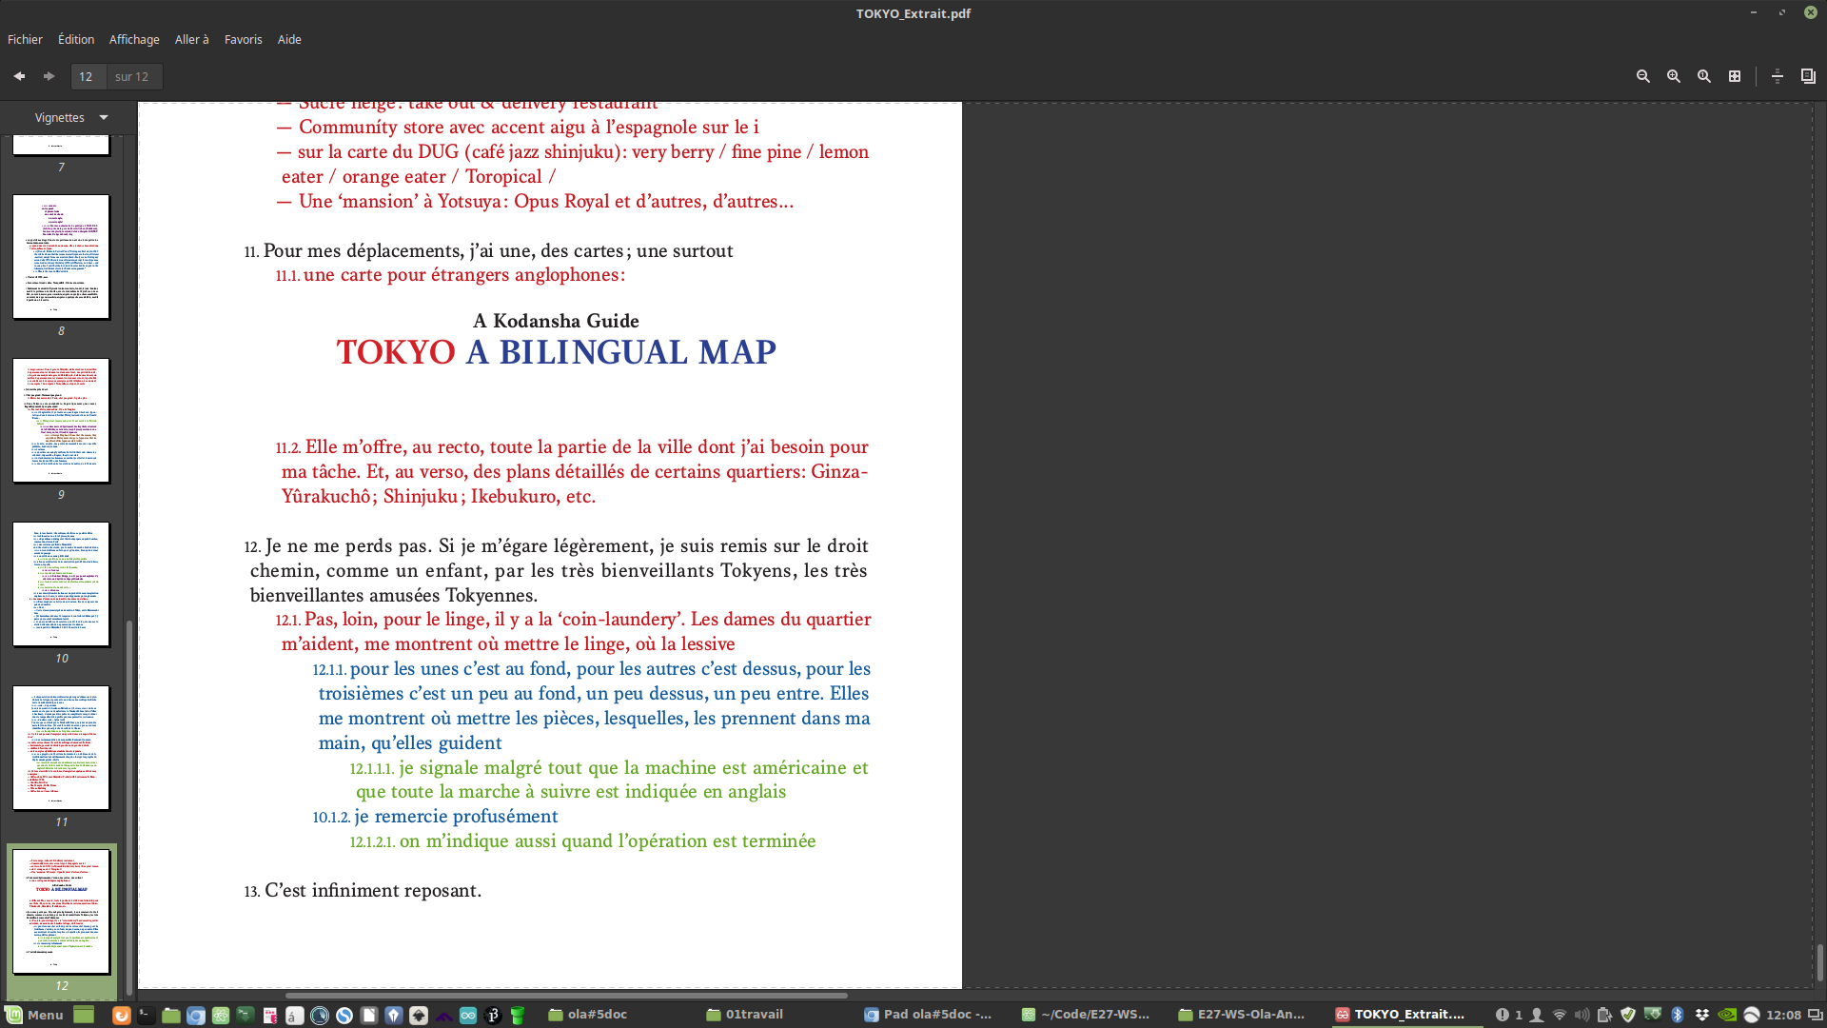Select page 10 thumbnail

[x=61, y=583]
